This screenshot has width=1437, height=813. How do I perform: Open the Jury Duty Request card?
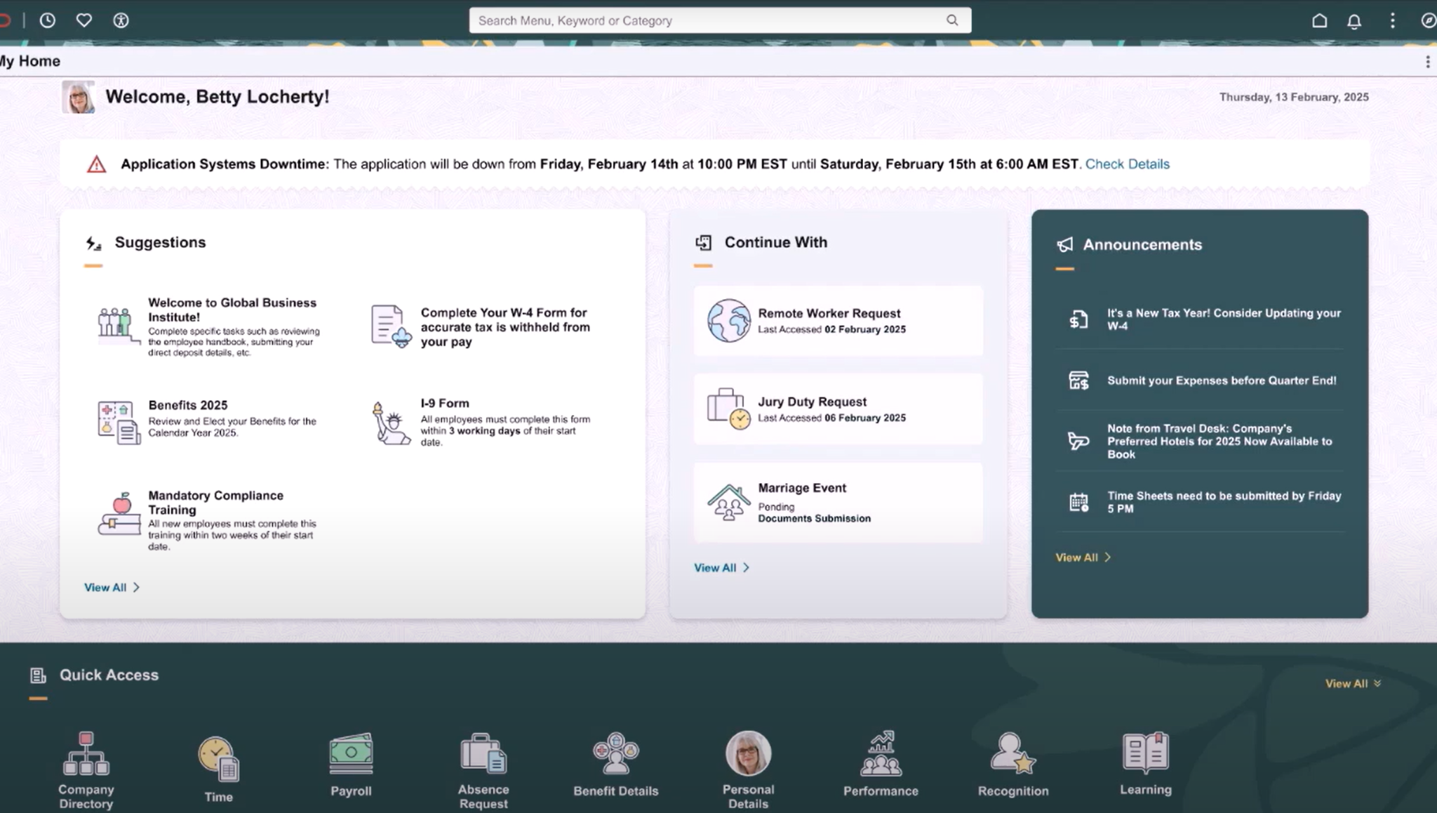(x=838, y=409)
